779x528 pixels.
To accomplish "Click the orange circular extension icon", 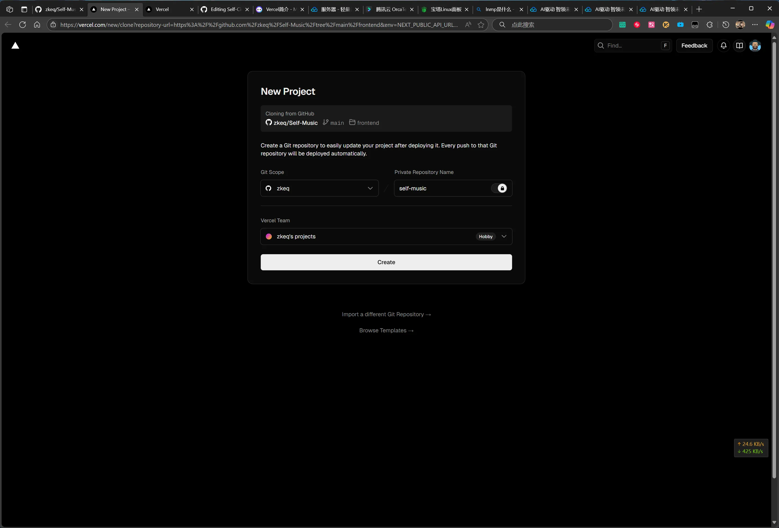I will [x=666, y=24].
